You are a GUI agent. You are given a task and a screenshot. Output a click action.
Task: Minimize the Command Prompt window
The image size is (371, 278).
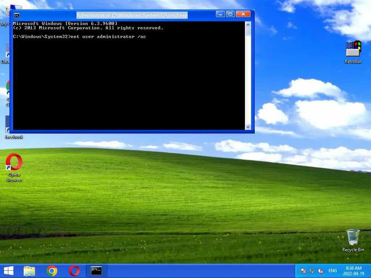220,14
